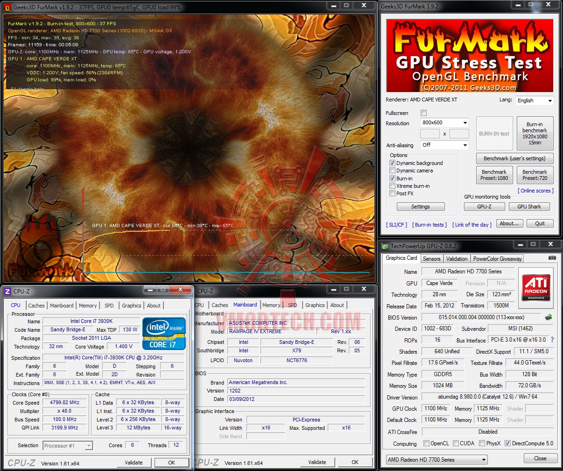Screen dimensions: 563x471
Task: Click the About... button in FurMark
Action: pyautogui.click(x=509, y=223)
